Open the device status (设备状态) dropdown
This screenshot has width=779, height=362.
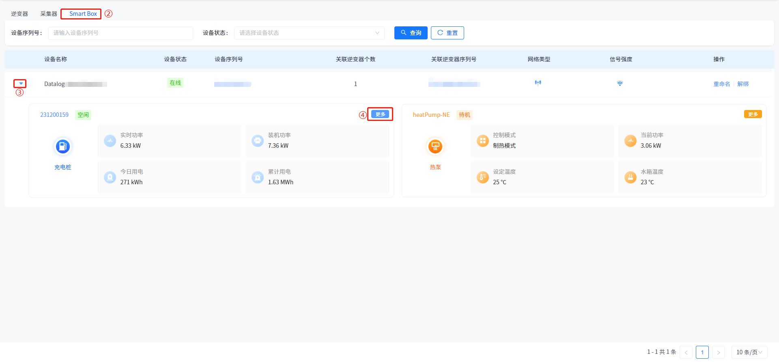tap(309, 33)
